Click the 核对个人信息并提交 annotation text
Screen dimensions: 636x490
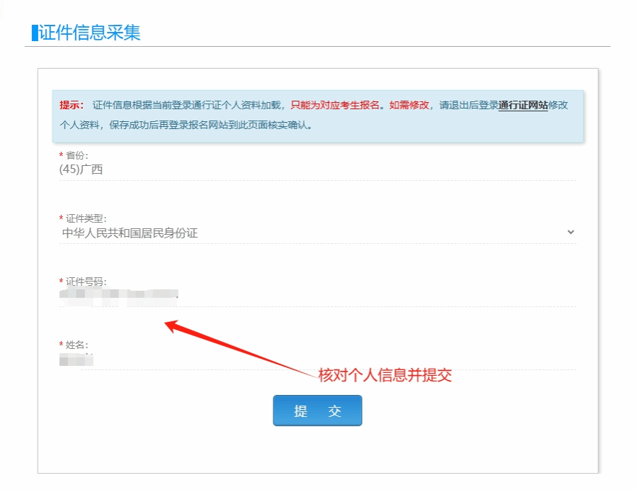click(385, 376)
